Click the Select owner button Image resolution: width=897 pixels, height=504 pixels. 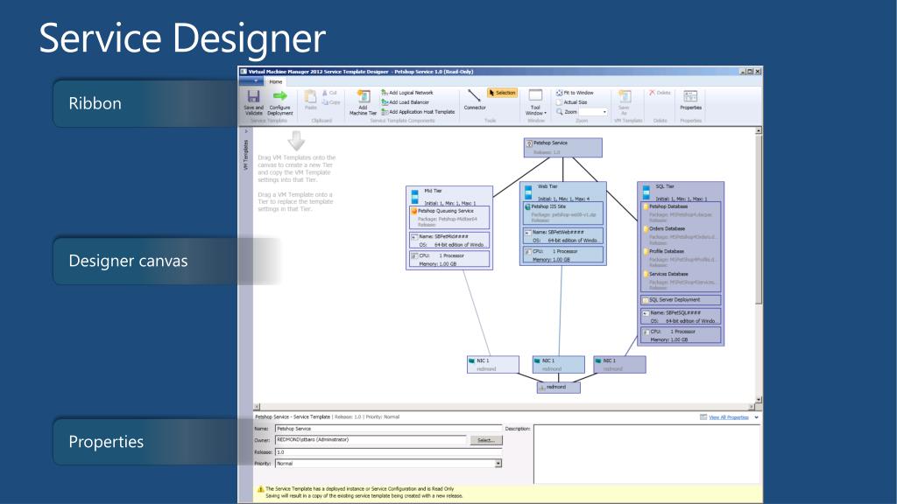tap(486, 440)
